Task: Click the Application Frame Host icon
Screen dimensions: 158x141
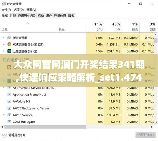Action: 9,95
